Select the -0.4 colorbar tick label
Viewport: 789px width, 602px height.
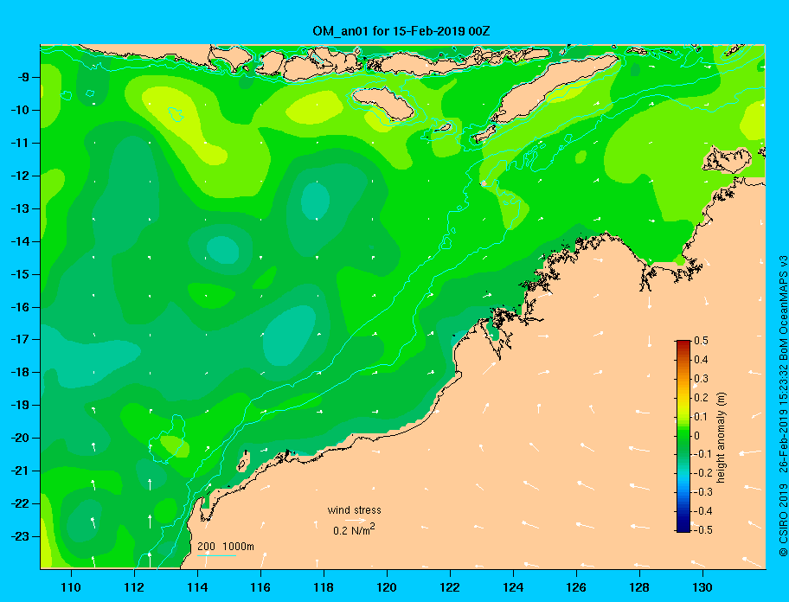point(703,511)
